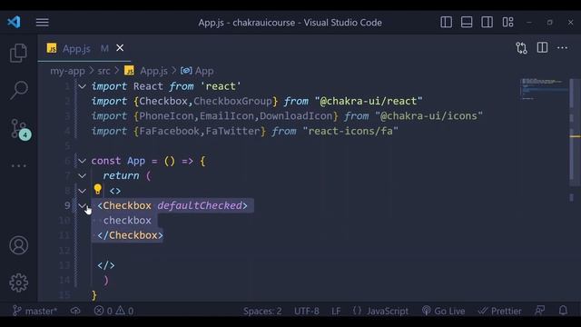This screenshot has width=581, height=327.
Task: Open Problems via errors and warnings count
Action: [113, 311]
